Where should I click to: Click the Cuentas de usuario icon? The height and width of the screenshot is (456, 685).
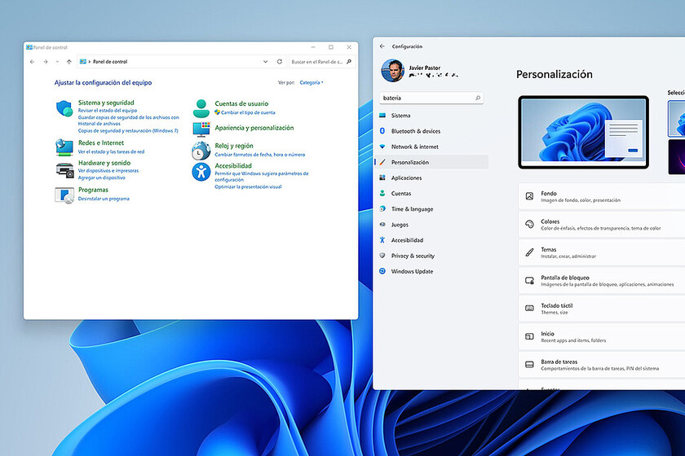pos(201,107)
